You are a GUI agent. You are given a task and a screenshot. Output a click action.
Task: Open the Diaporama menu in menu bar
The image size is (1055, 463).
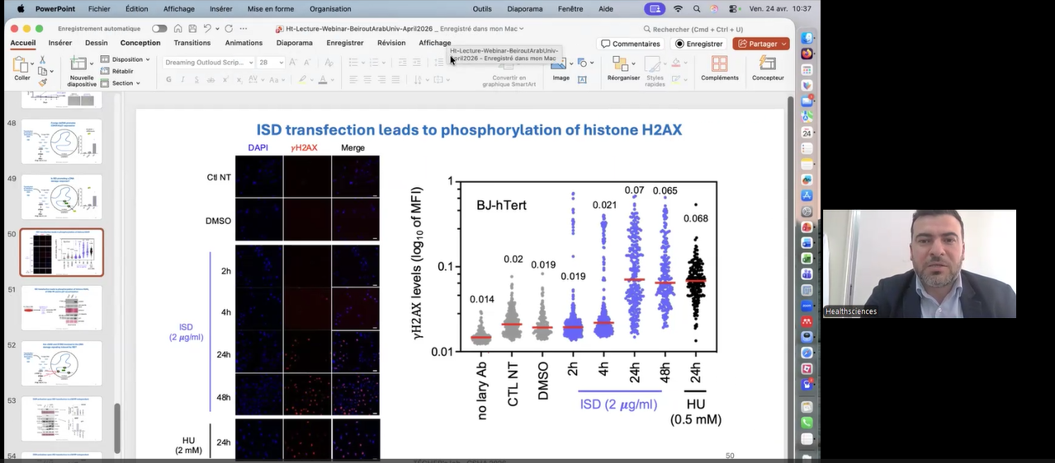coord(525,8)
